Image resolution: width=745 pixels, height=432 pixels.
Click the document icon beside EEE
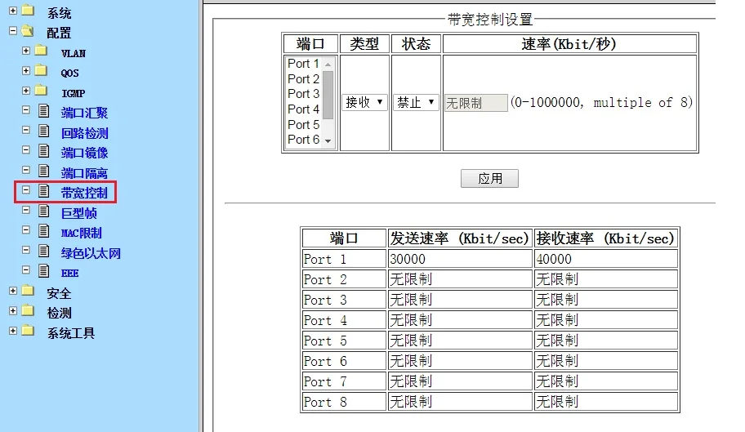(44, 270)
